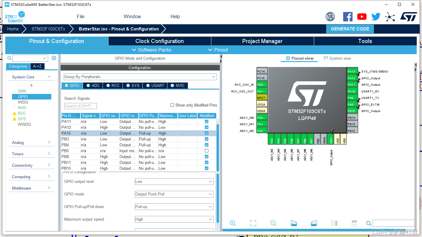Open the GPIO output level dropdown
This screenshot has width=422, height=237.
(174, 181)
